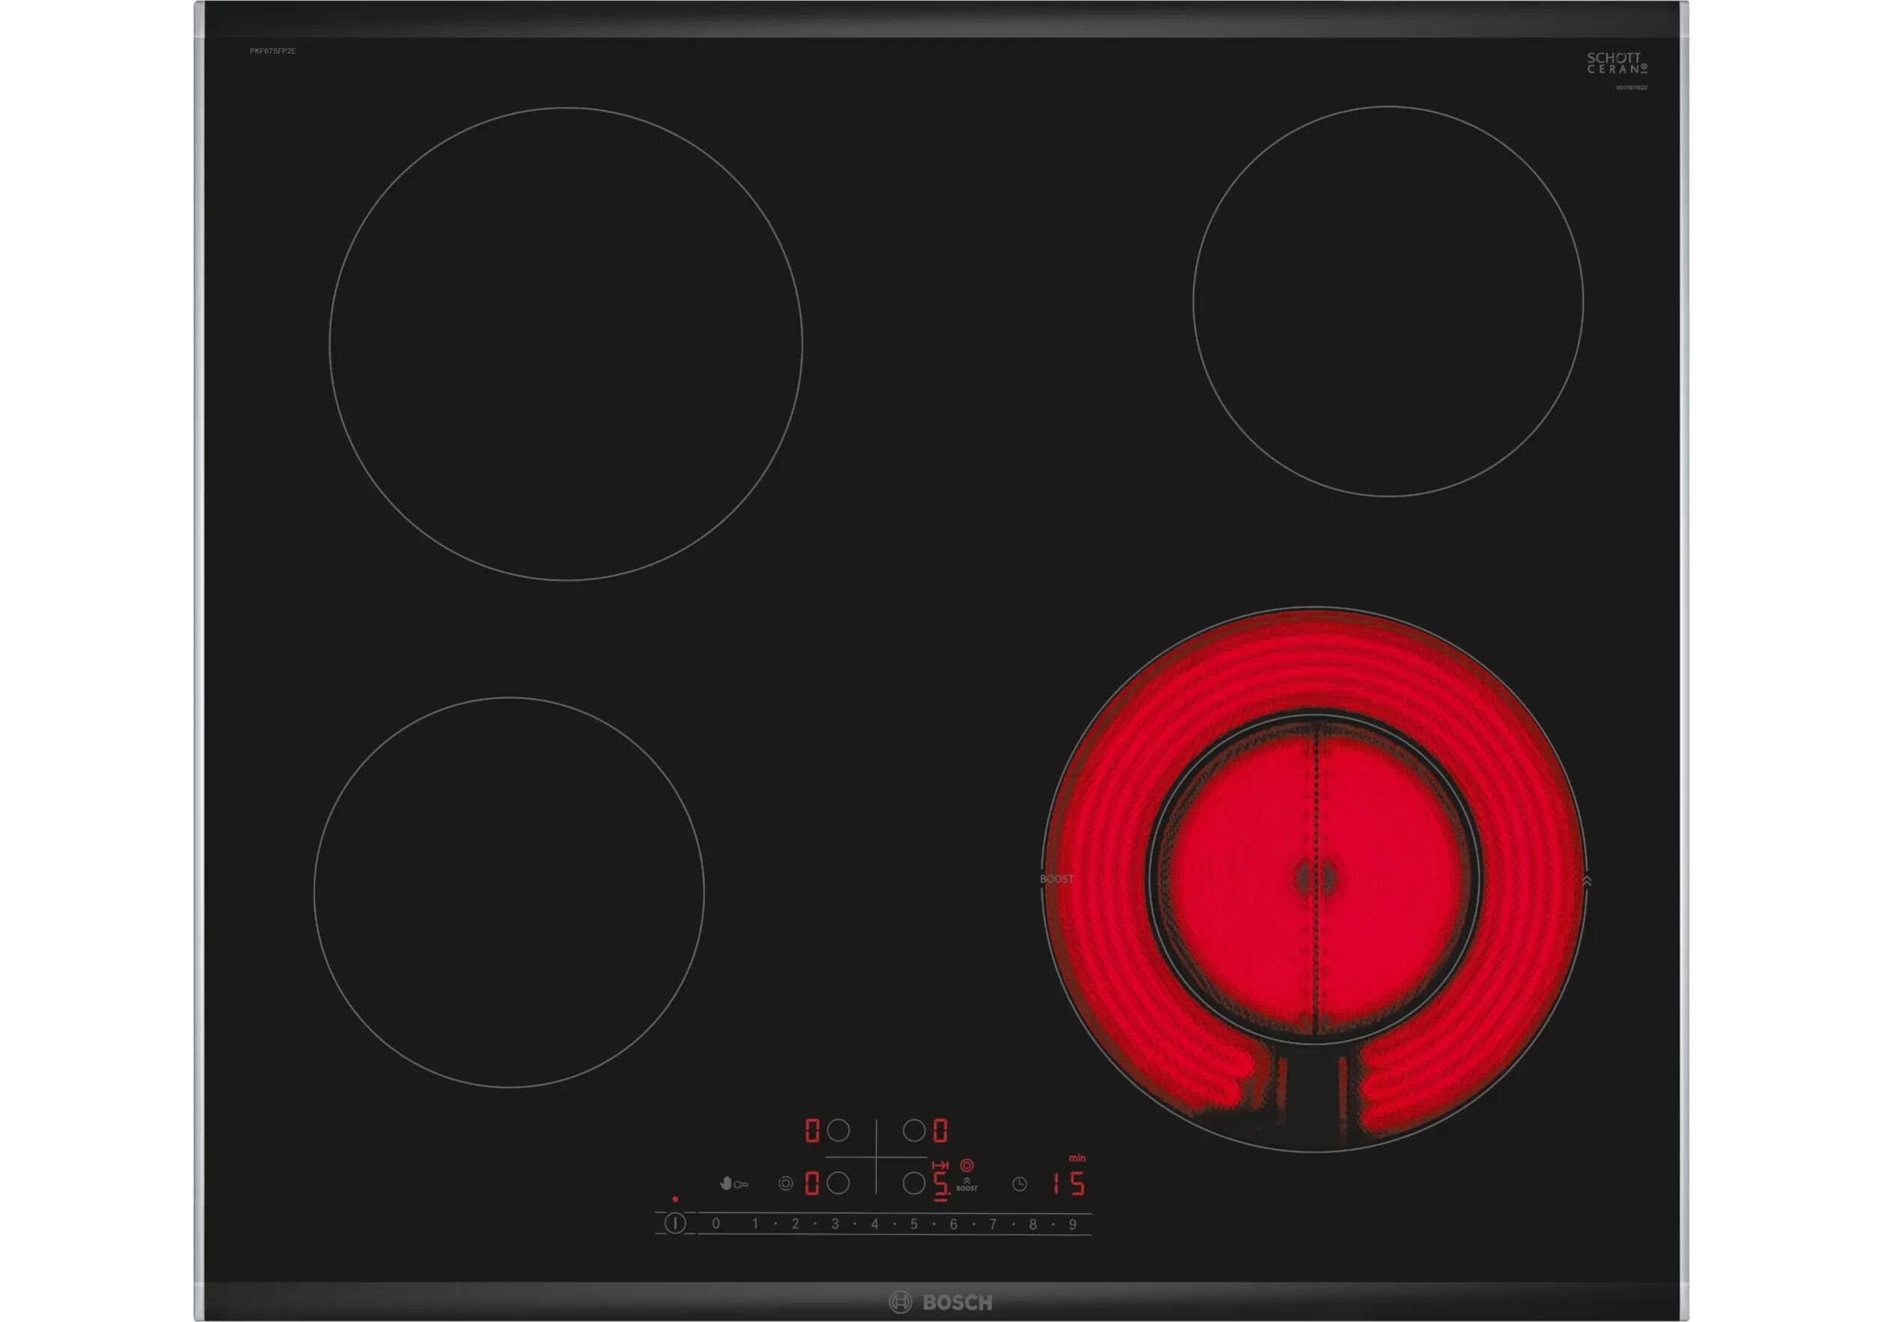Image resolution: width=1884 pixels, height=1322 pixels.
Task: Tap the BOOST double-chevron control
Action: pos(966,1184)
